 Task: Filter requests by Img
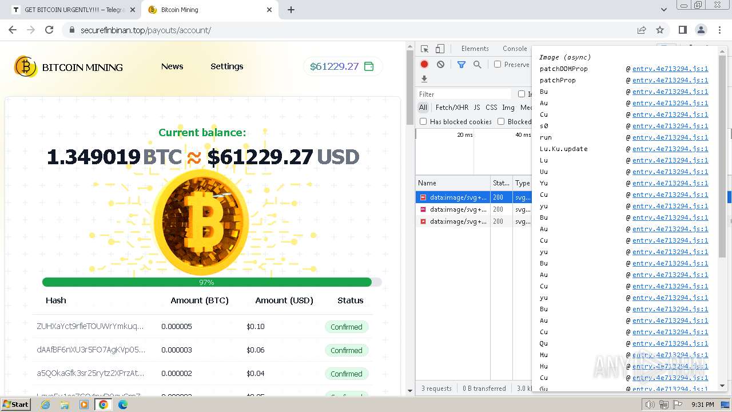pos(508,107)
